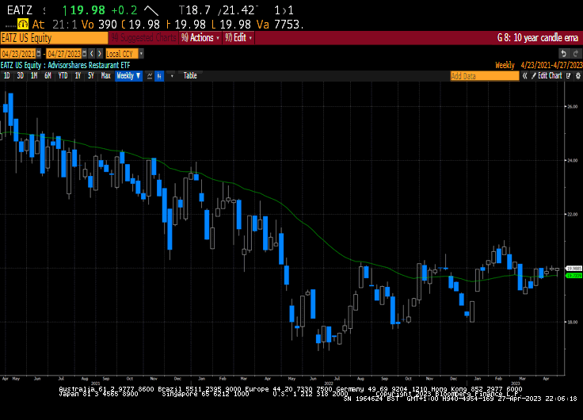583x420 pixels.
Task: Select the line chart type icon
Action: [147, 76]
